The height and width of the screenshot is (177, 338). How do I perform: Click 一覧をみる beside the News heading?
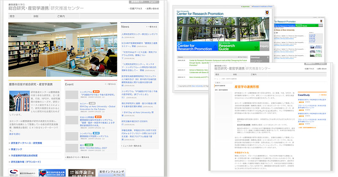pyautogui.click(x=152, y=27)
